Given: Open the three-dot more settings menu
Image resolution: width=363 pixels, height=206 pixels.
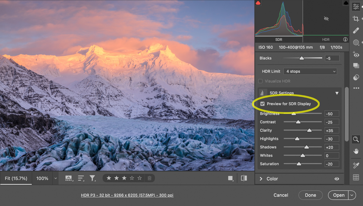Looking at the screenshot, I should 356,88.
